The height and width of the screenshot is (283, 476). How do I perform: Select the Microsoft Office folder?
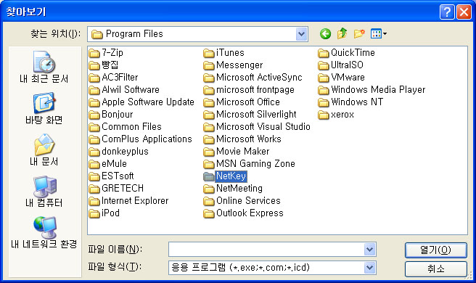coord(242,102)
